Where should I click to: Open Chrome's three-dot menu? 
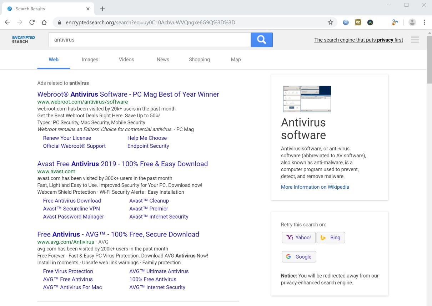tap(424, 22)
